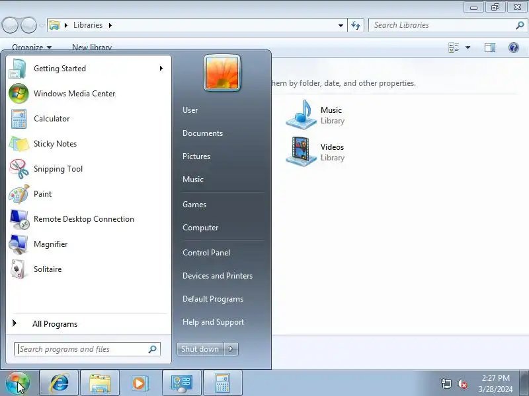Viewport: 529px width, 396px height.
Task: Open Default Programs
Action: click(x=213, y=299)
